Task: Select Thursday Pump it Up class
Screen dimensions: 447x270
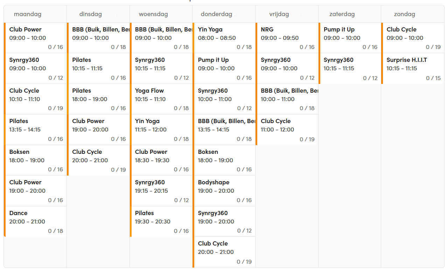Action: click(224, 68)
